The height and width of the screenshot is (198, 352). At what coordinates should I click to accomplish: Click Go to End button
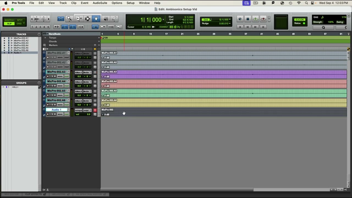pyautogui.click(x=263, y=27)
